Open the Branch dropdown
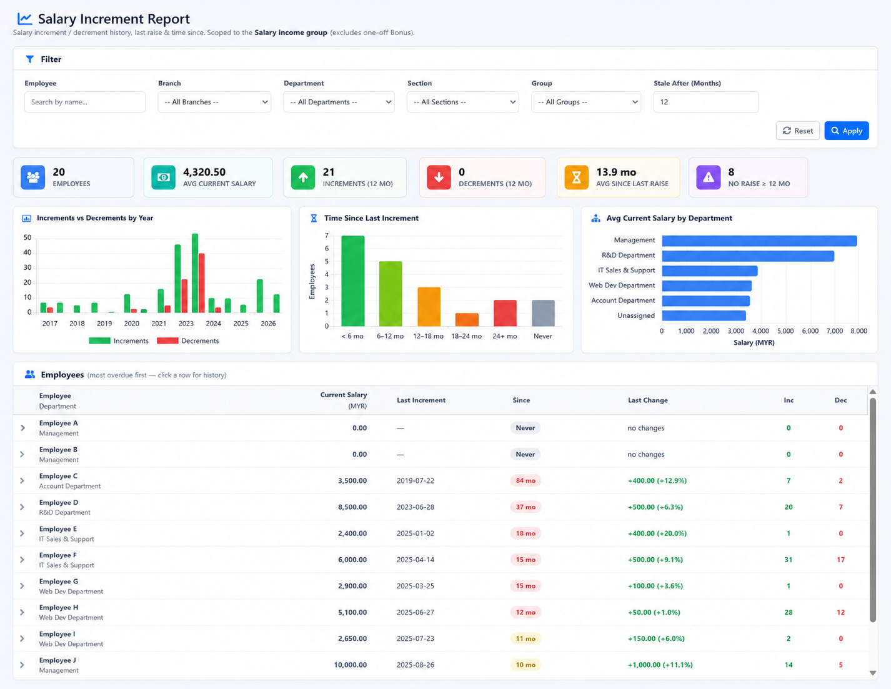 pyautogui.click(x=214, y=102)
